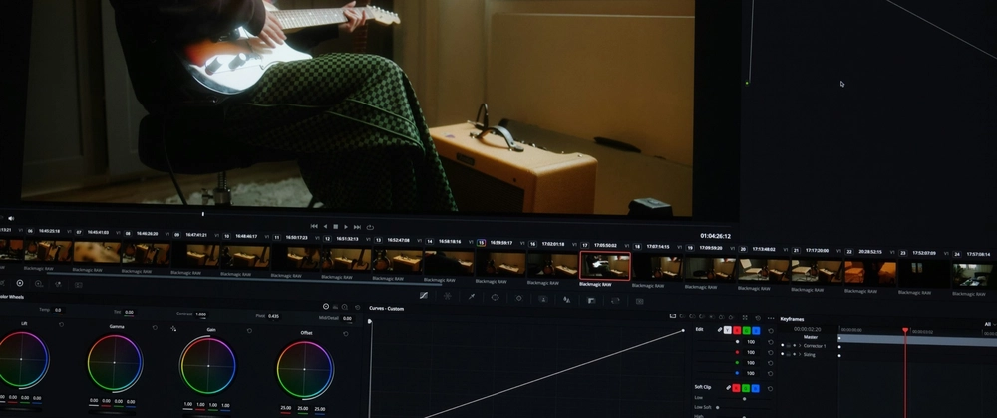Image resolution: width=997 pixels, height=418 pixels.
Task: Toggle green curve channel in Edit
Action: [x=747, y=331]
